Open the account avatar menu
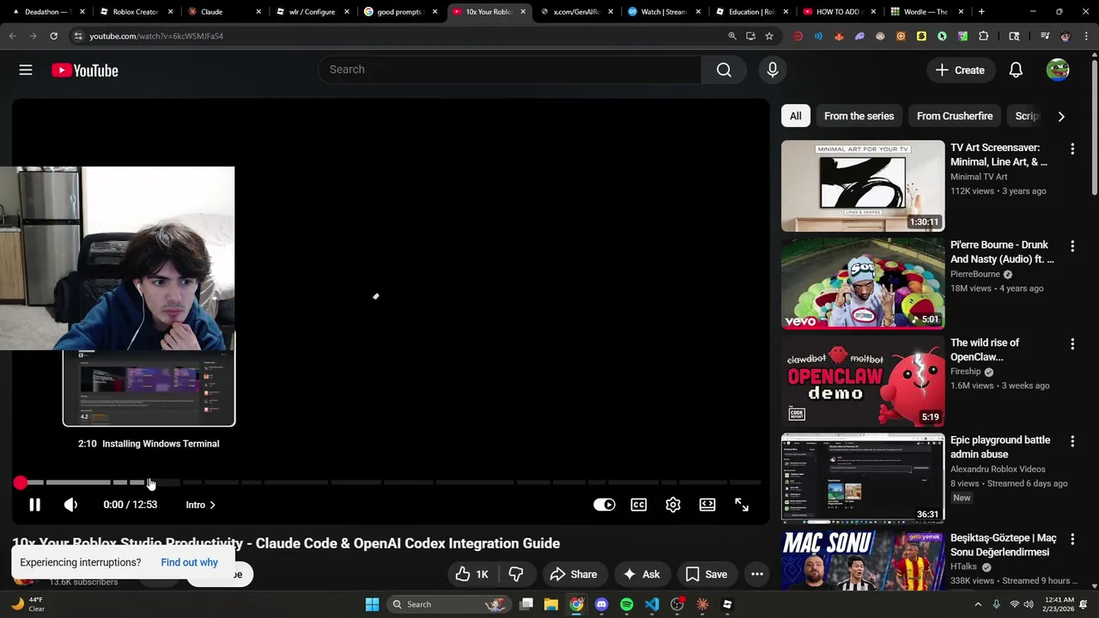 point(1058,70)
